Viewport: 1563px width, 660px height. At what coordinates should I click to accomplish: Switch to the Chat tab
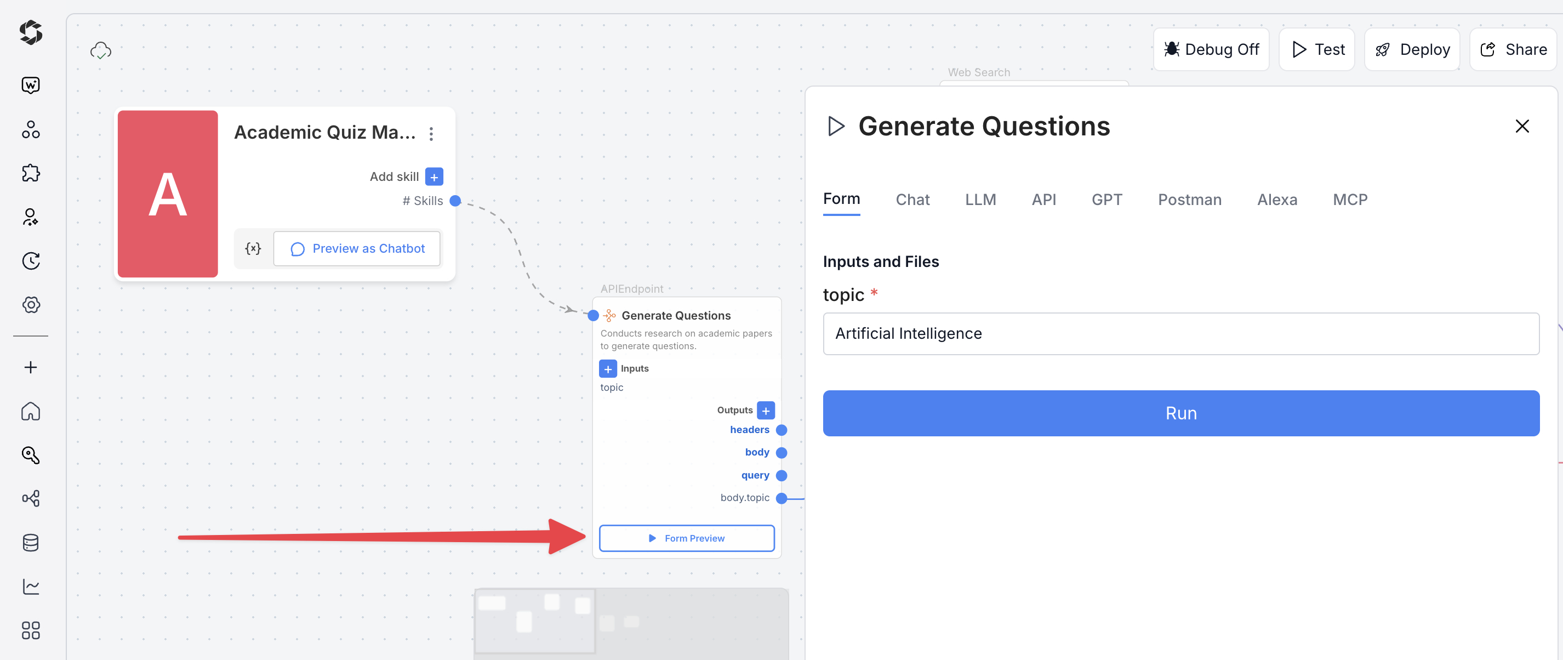[x=912, y=200]
